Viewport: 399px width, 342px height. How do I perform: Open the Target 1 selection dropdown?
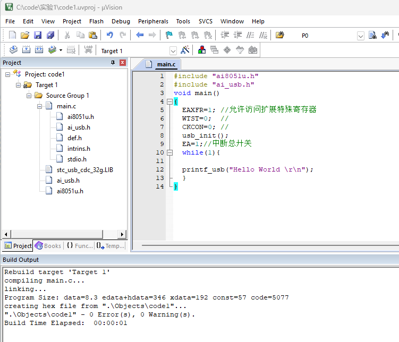click(x=173, y=51)
